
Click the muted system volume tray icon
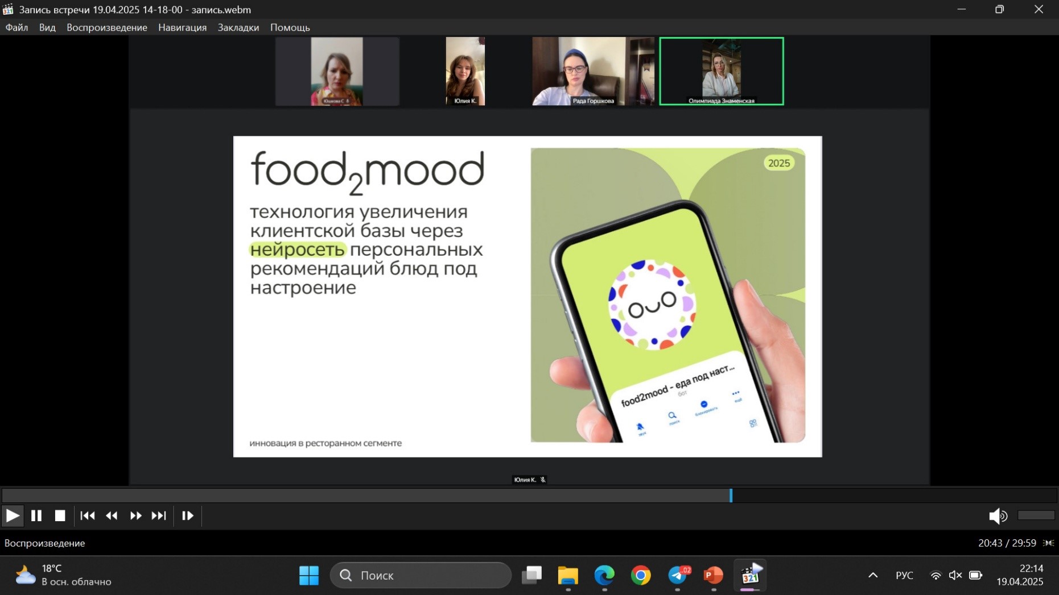[x=955, y=576]
